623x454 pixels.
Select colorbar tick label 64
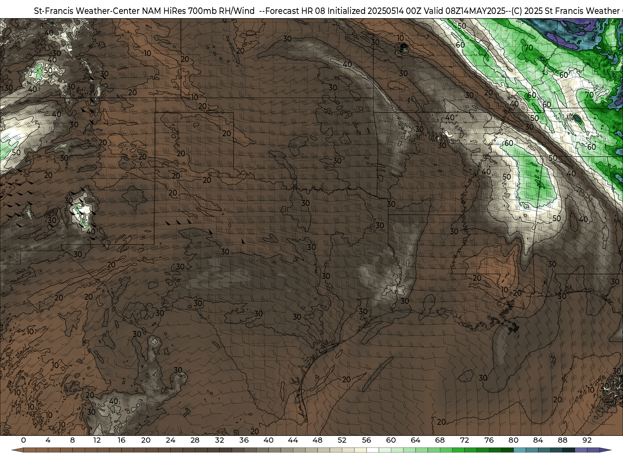tap(415, 440)
